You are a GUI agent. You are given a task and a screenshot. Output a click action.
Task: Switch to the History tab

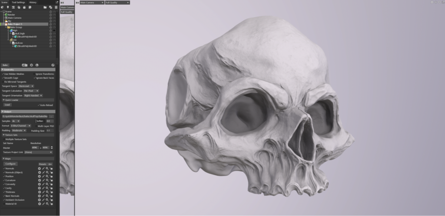coord(33,2)
